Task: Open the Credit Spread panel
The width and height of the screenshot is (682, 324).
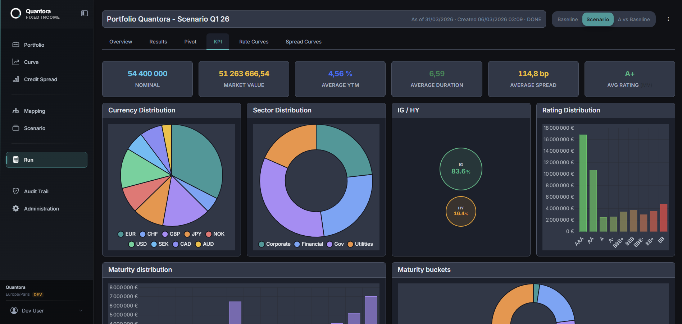Action: [x=40, y=79]
